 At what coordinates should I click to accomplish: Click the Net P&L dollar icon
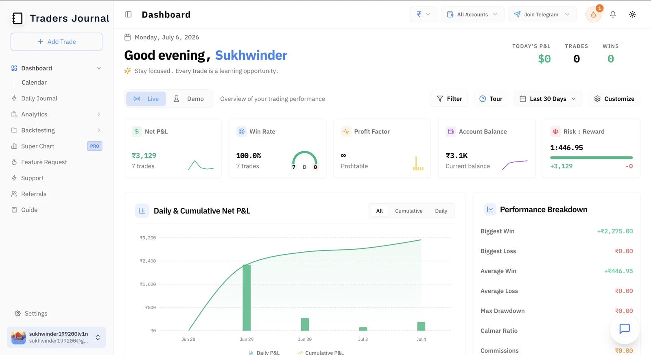(137, 131)
